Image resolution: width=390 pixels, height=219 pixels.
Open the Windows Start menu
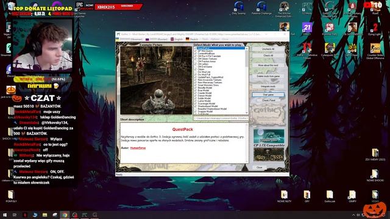pos(5,215)
